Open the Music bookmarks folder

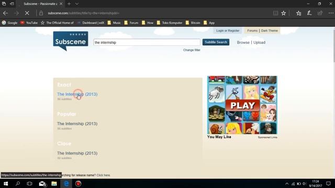point(114,22)
